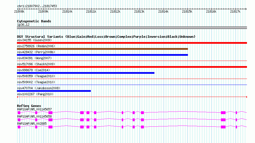Image resolution: width=255 pixels, height=143 pixels.
Task: Open the nsv998678 (Coe2014) label
Action: pos(34,70)
